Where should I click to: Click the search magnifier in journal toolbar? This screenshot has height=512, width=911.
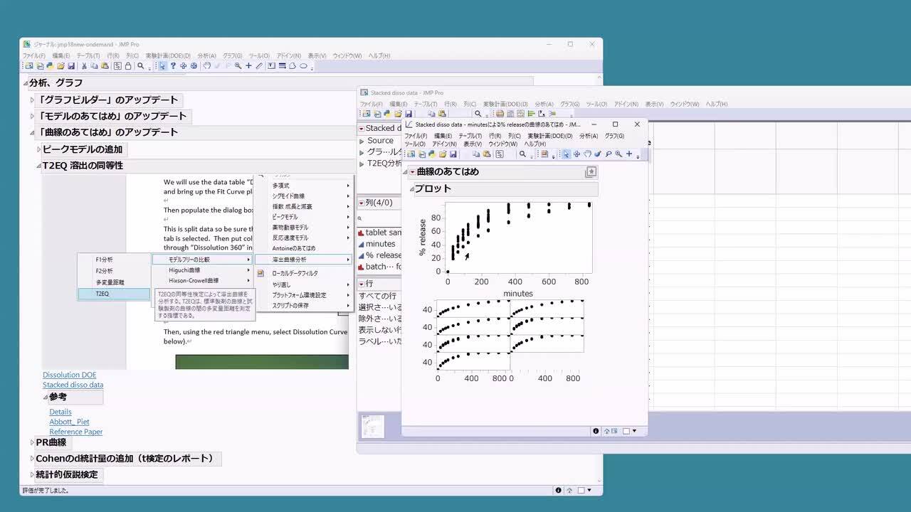pos(140,65)
